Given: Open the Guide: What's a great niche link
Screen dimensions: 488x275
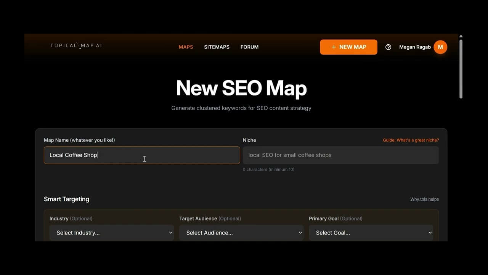Looking at the screenshot, I should (411, 140).
